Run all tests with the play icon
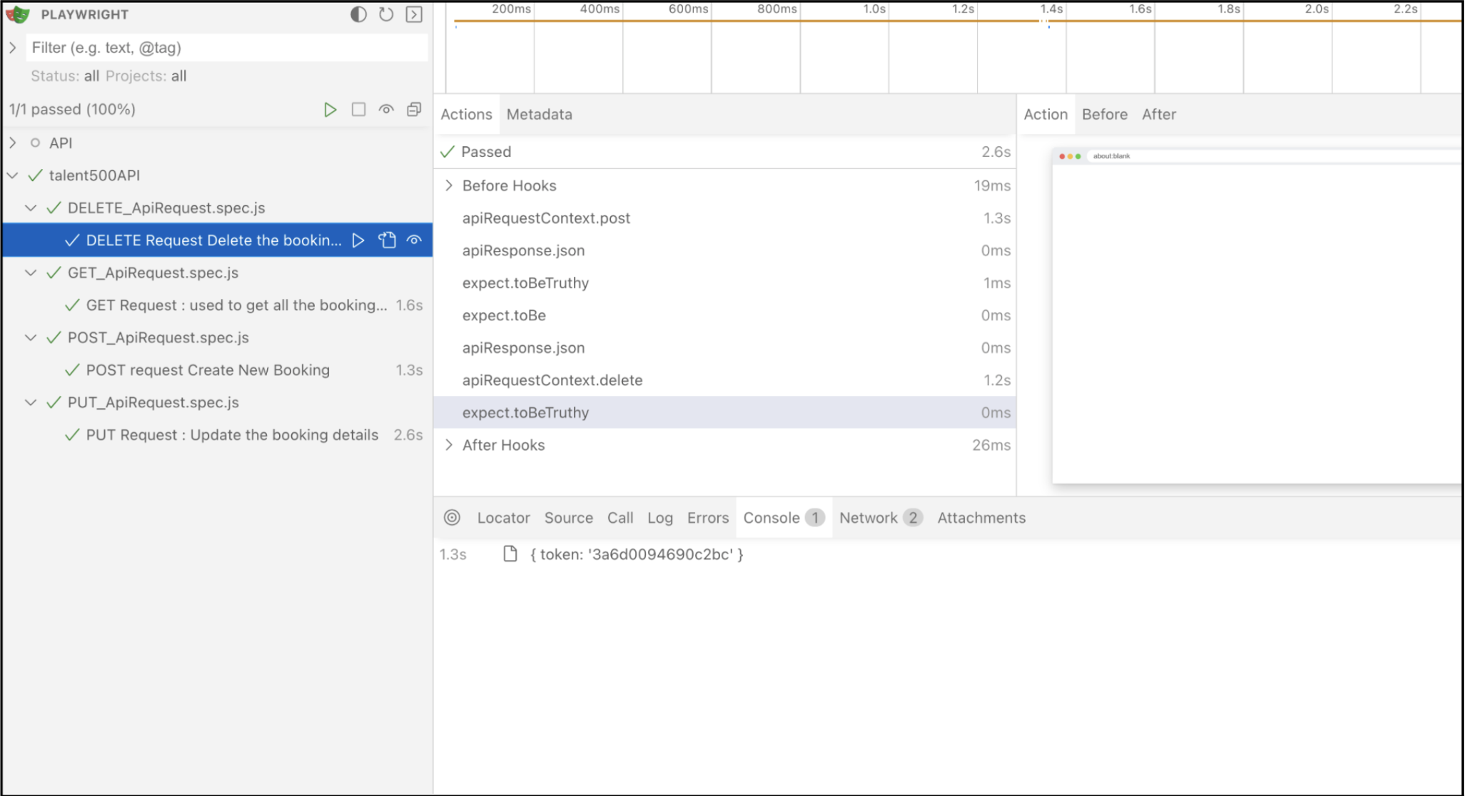 pos(330,109)
